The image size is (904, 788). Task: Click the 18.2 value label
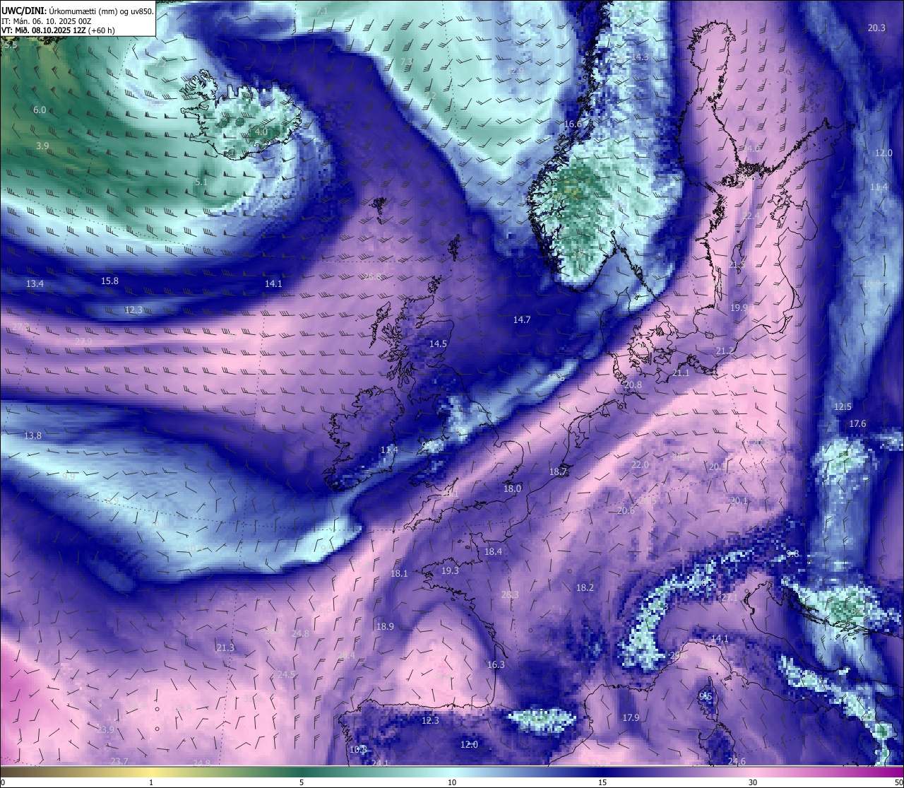[585, 588]
